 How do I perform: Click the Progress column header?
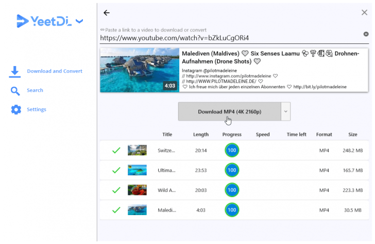[x=232, y=135]
